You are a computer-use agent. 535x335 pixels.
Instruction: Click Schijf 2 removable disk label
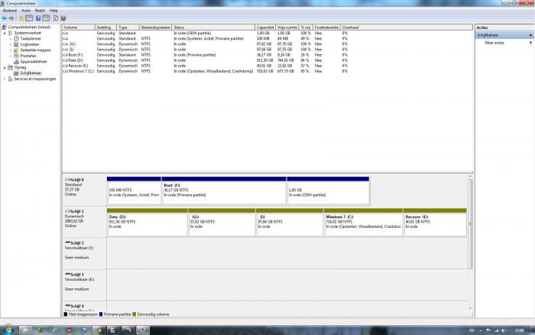coord(74,243)
